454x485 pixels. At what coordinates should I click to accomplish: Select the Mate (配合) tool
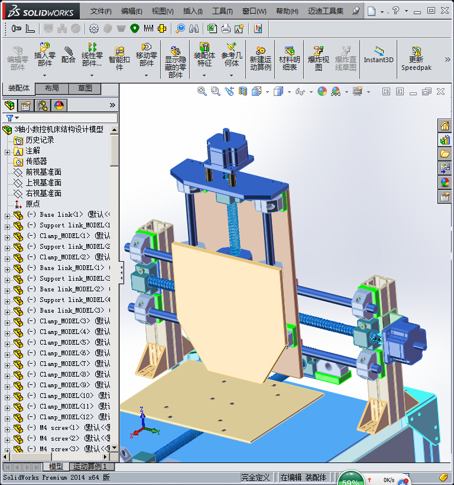pos(68,54)
